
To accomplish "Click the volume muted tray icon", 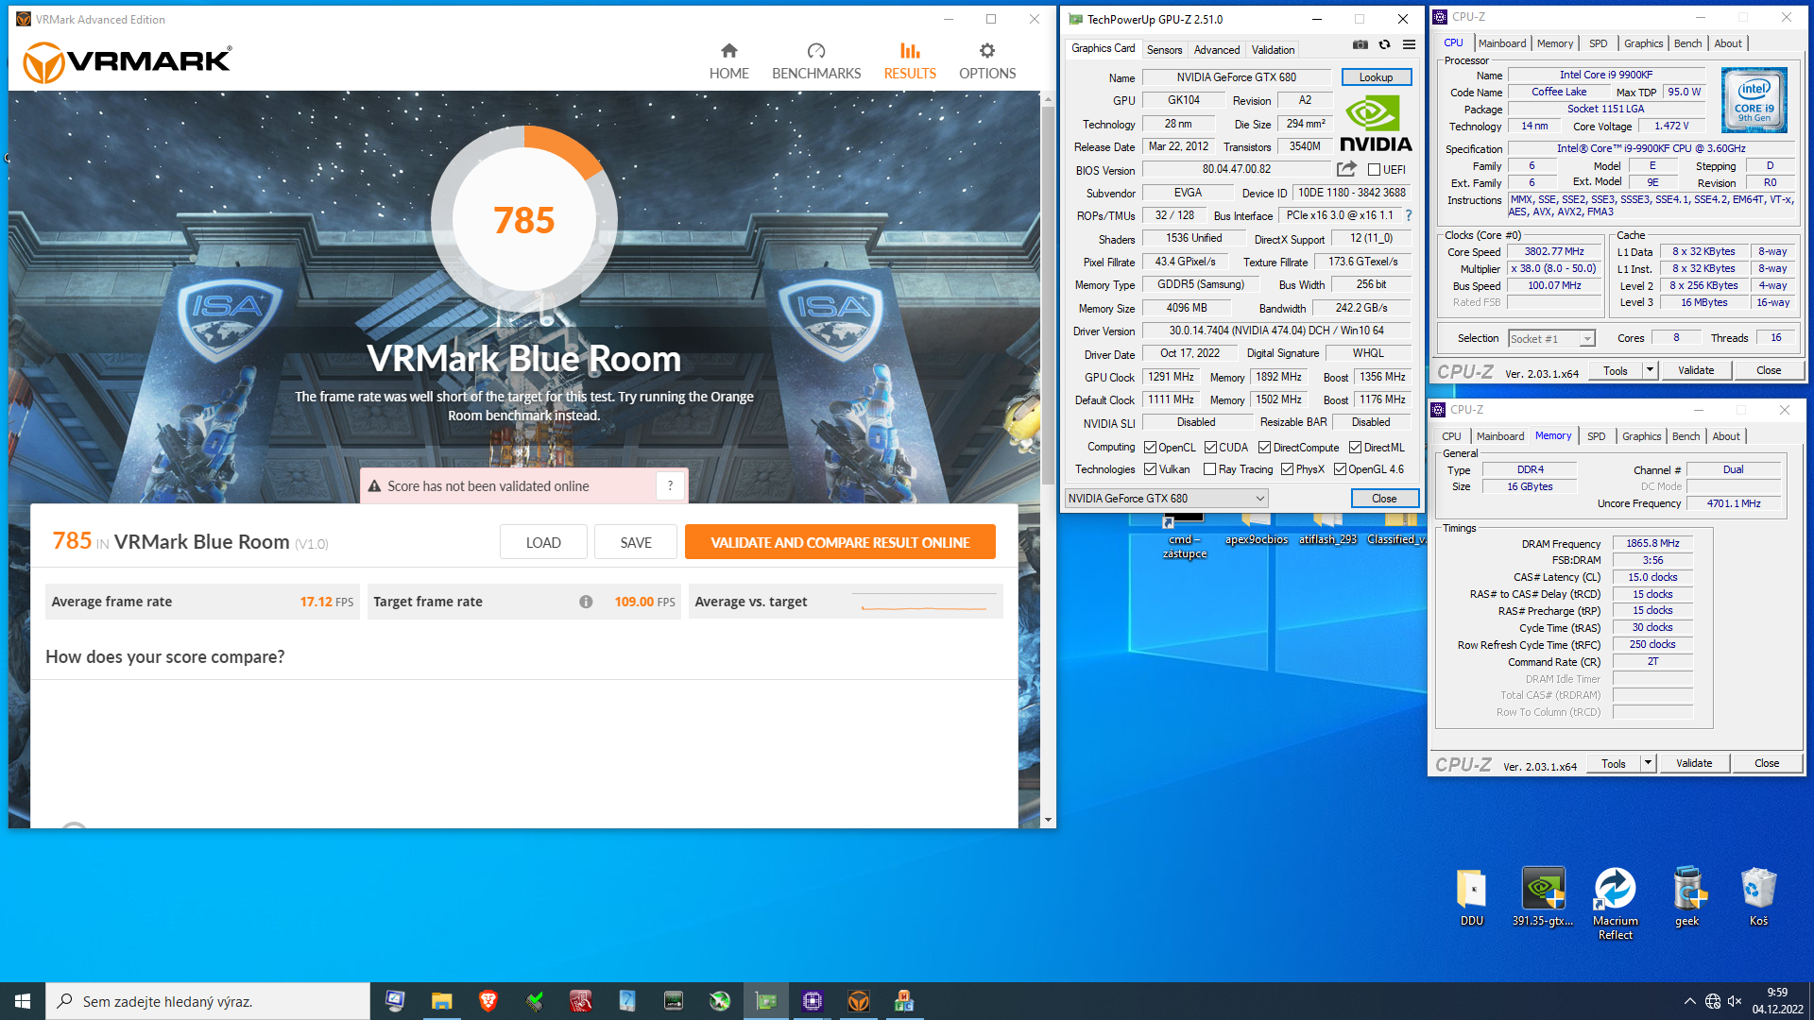I will 1735,1001.
